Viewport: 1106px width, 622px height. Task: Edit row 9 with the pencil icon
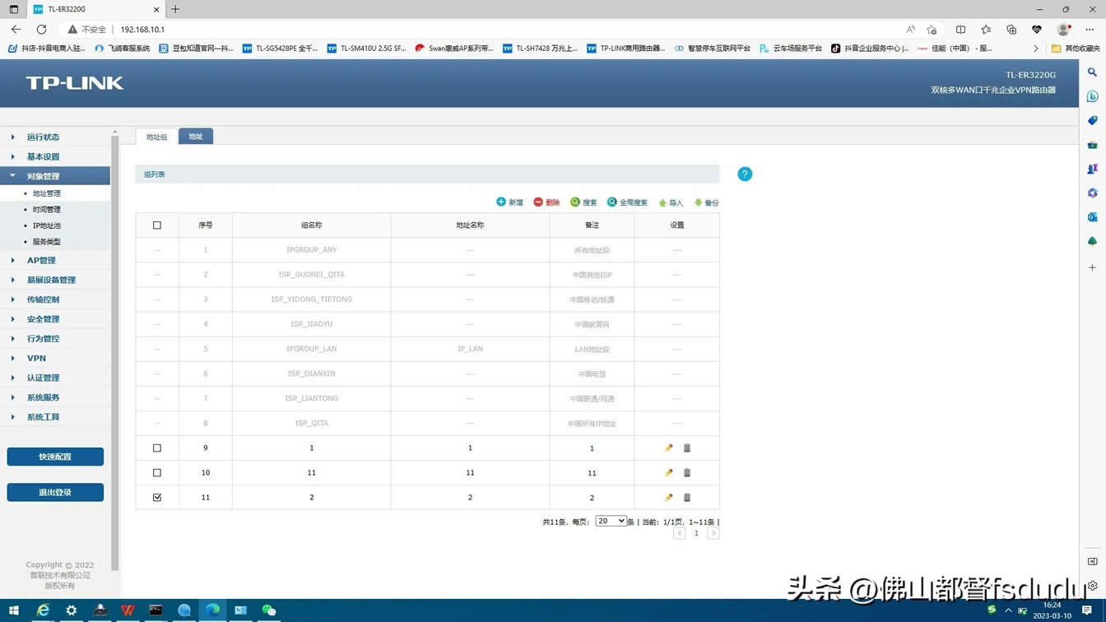[668, 448]
